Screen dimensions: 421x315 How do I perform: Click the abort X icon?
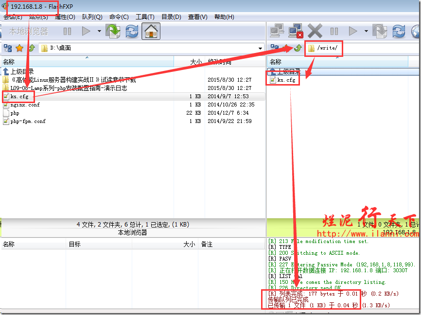pos(315,31)
